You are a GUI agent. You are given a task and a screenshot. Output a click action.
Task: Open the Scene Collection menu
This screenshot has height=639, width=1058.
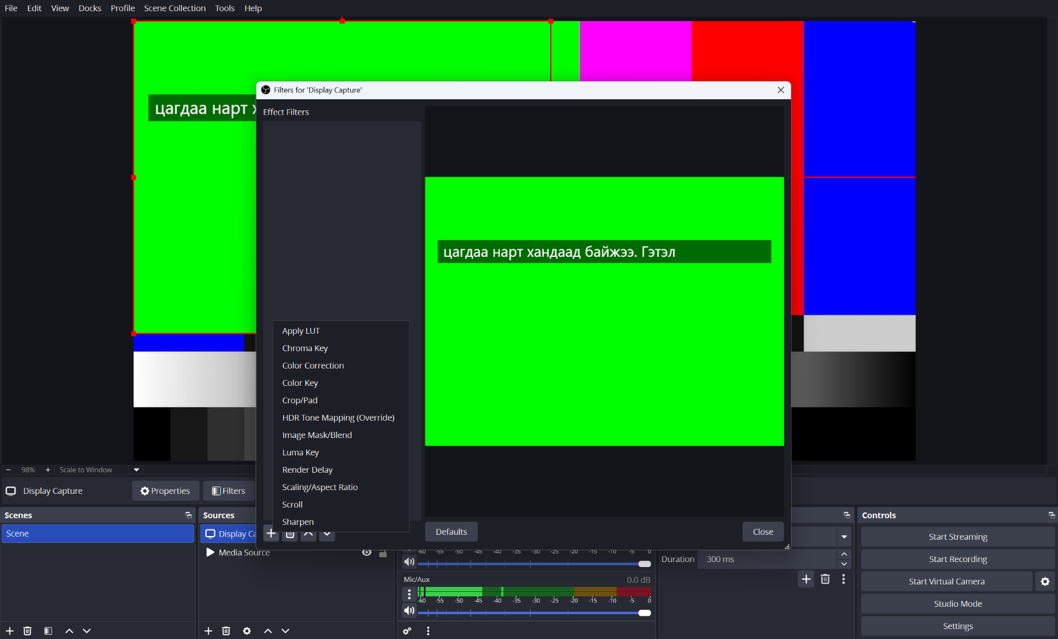click(x=174, y=8)
